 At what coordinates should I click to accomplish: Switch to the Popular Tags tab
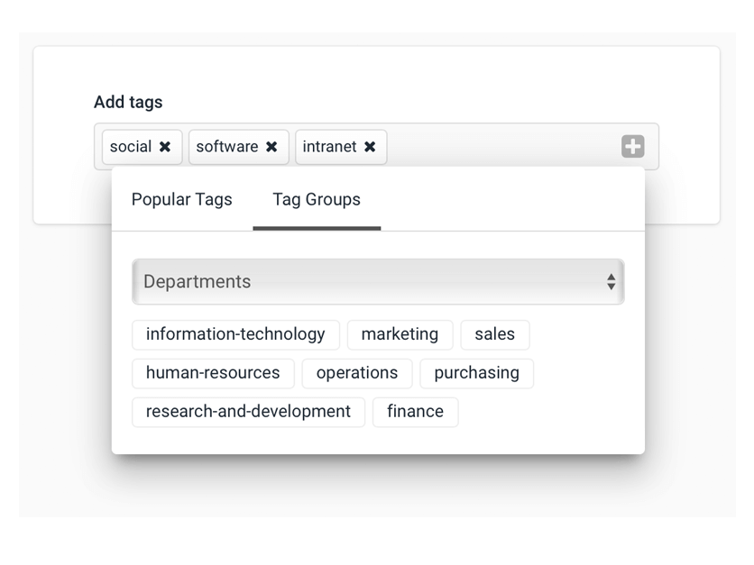(181, 199)
